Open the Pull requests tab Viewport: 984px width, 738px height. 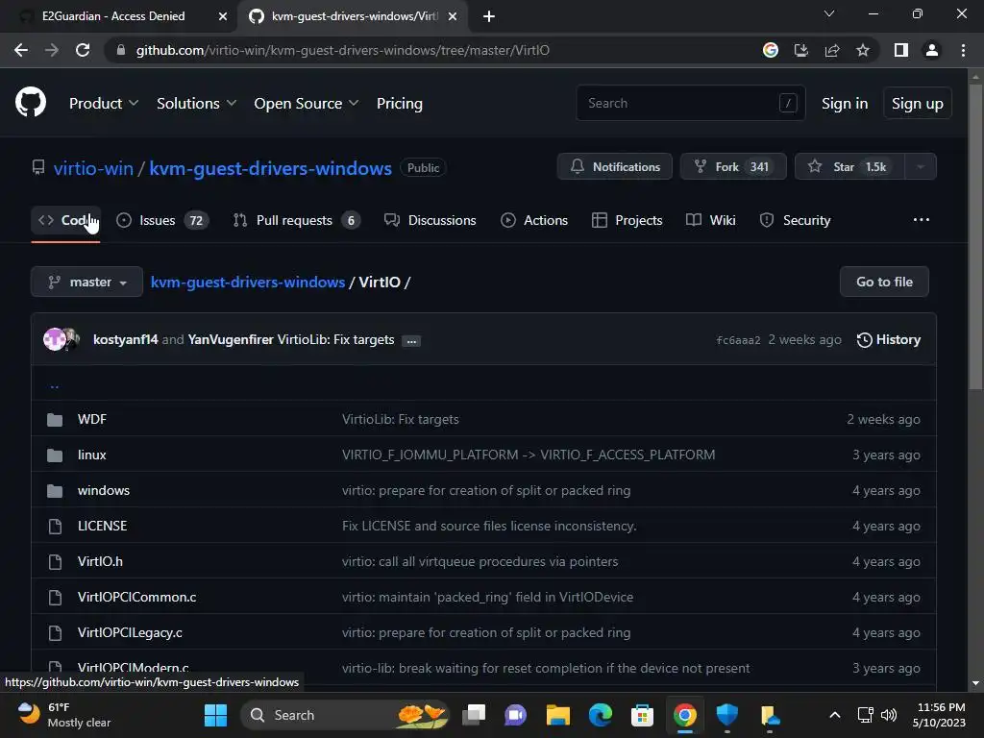click(296, 220)
